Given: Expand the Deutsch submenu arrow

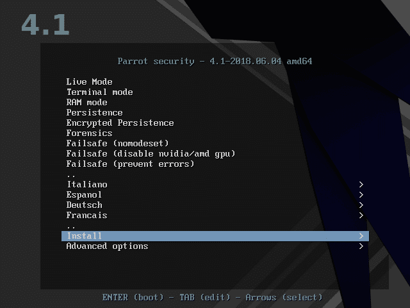Looking at the screenshot, I should pos(361,205).
